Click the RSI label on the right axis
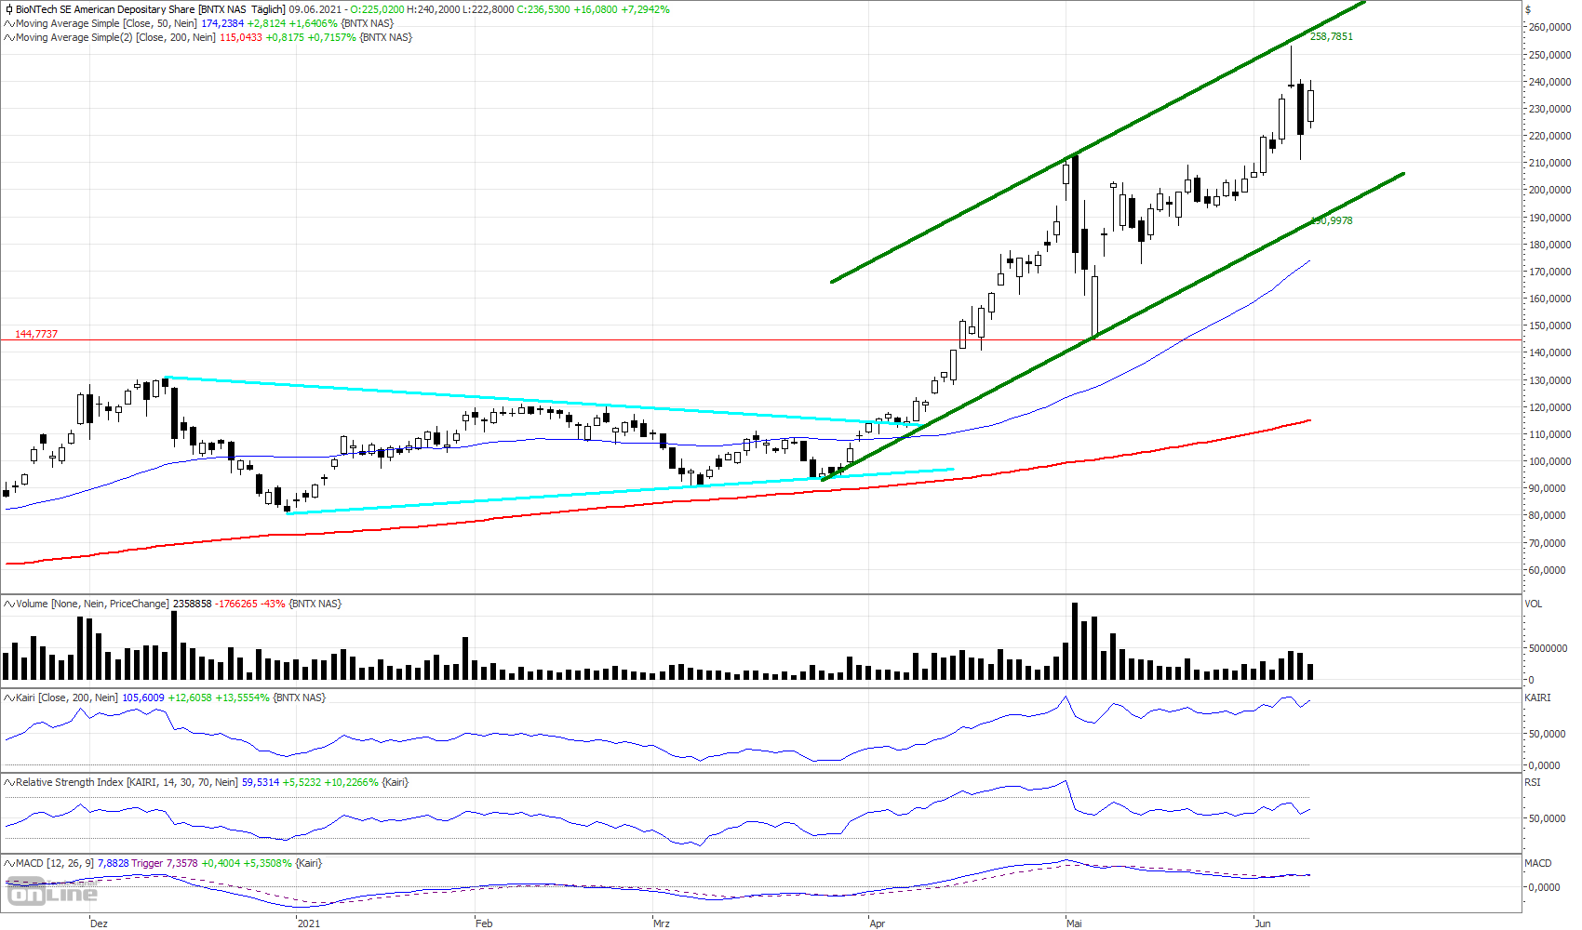The image size is (1582, 930). (x=1532, y=782)
